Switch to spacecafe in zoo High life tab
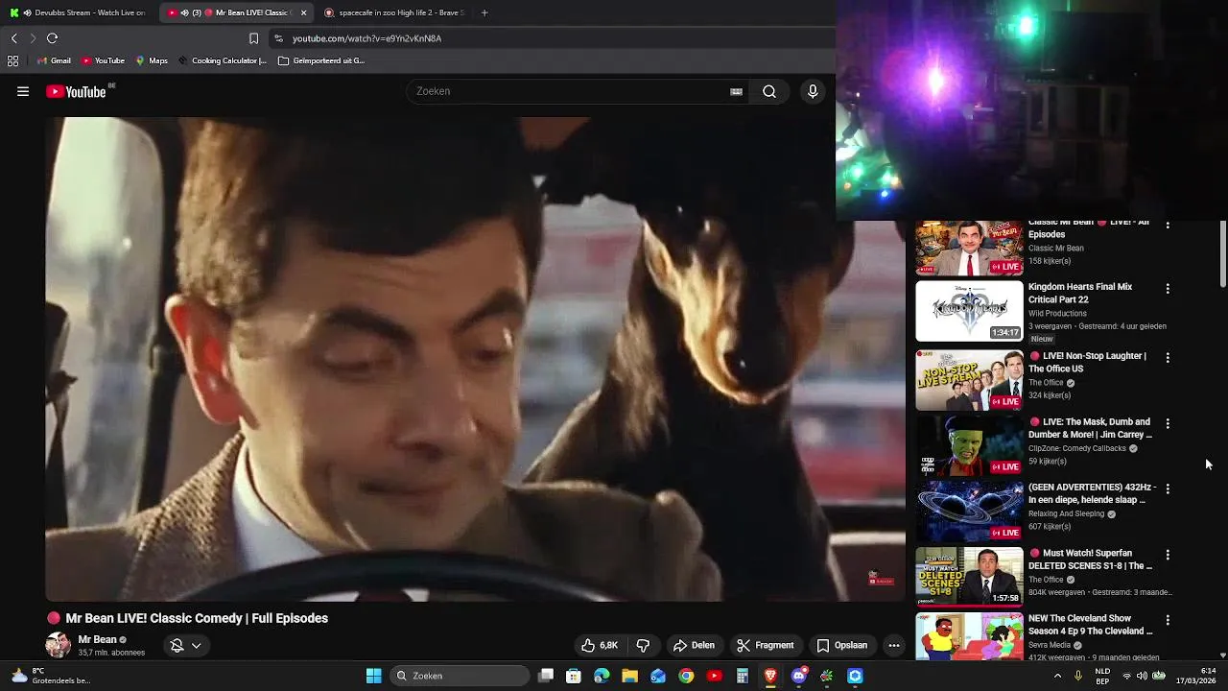Screen dimensions: 1228x691 coord(393,12)
